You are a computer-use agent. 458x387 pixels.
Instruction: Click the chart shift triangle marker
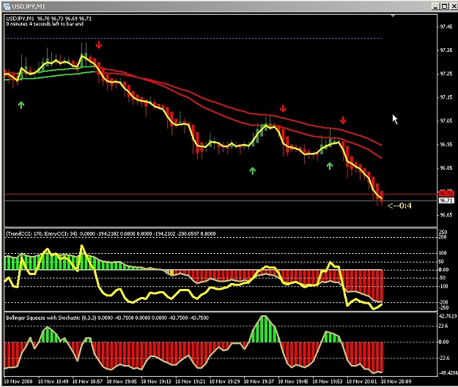pos(393,15)
